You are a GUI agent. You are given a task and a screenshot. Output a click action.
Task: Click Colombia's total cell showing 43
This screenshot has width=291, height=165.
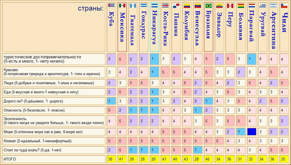click(x=187, y=159)
